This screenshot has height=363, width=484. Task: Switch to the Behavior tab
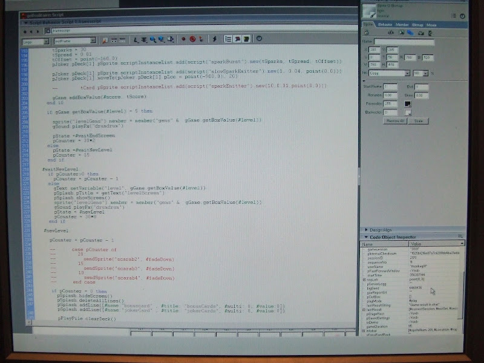click(385, 24)
